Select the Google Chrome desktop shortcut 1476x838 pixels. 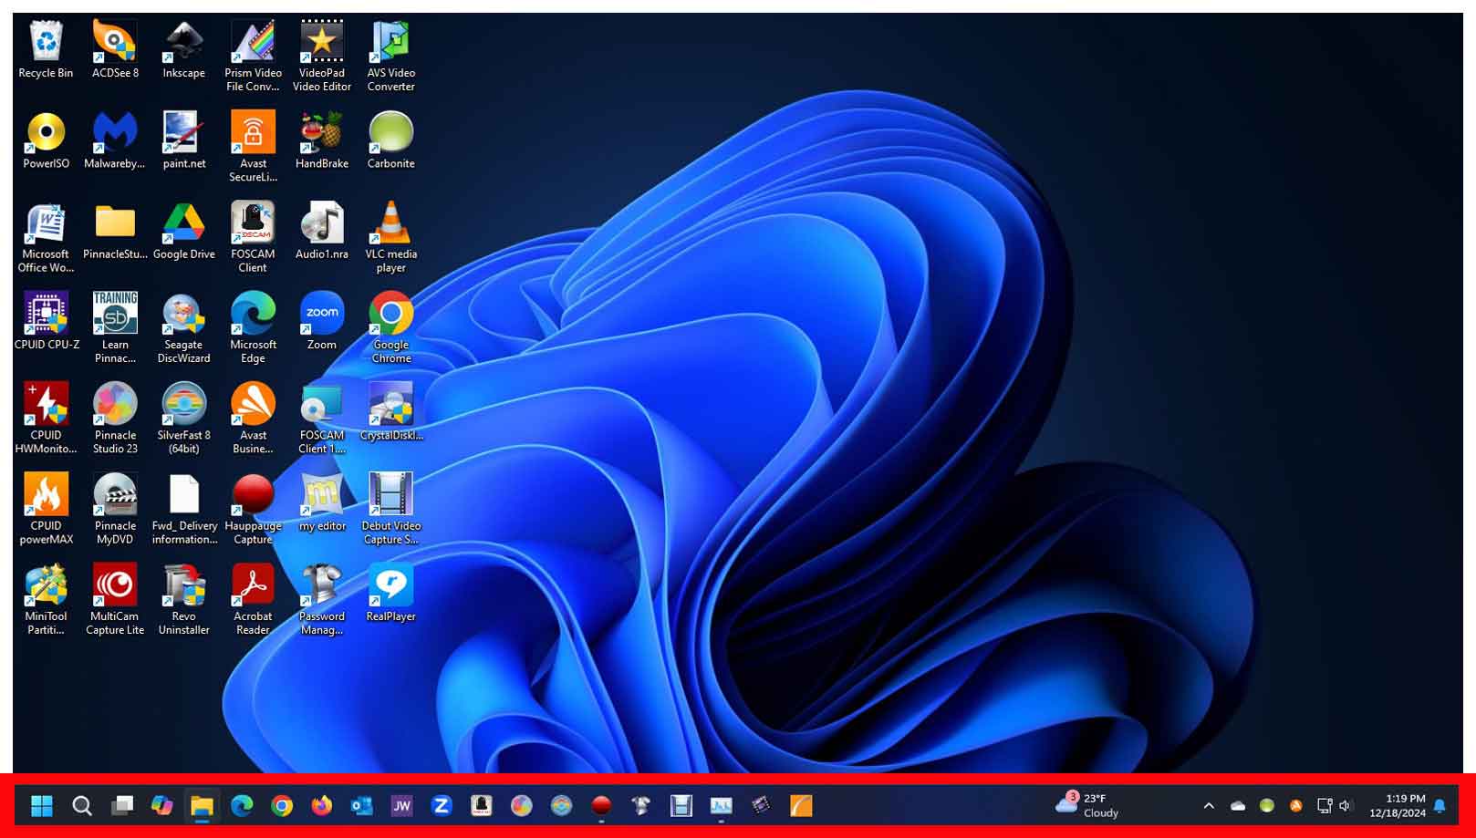pyautogui.click(x=390, y=327)
